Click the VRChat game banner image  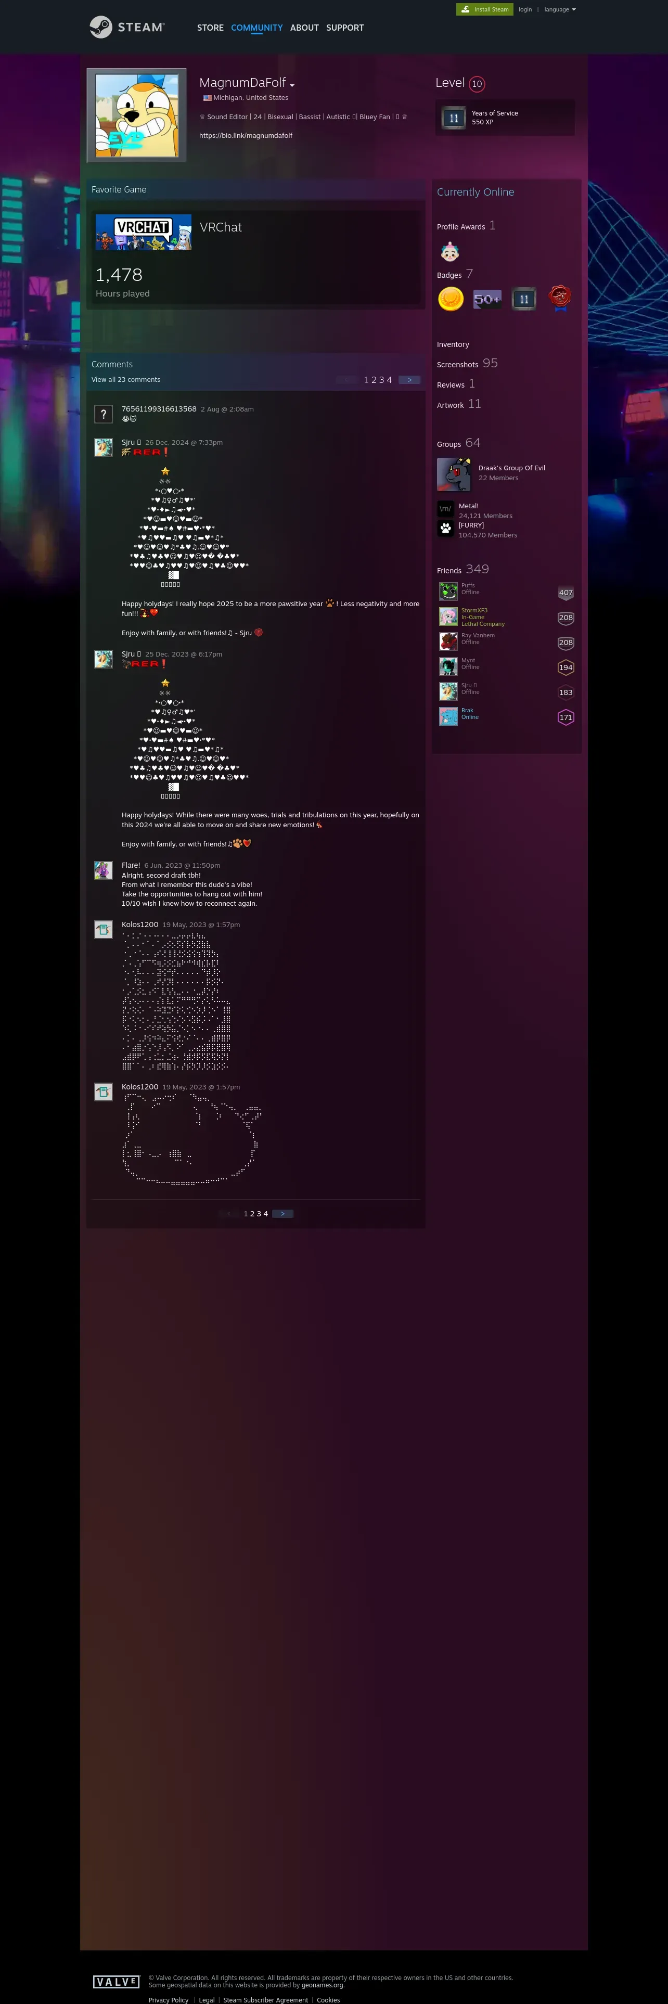tap(143, 232)
